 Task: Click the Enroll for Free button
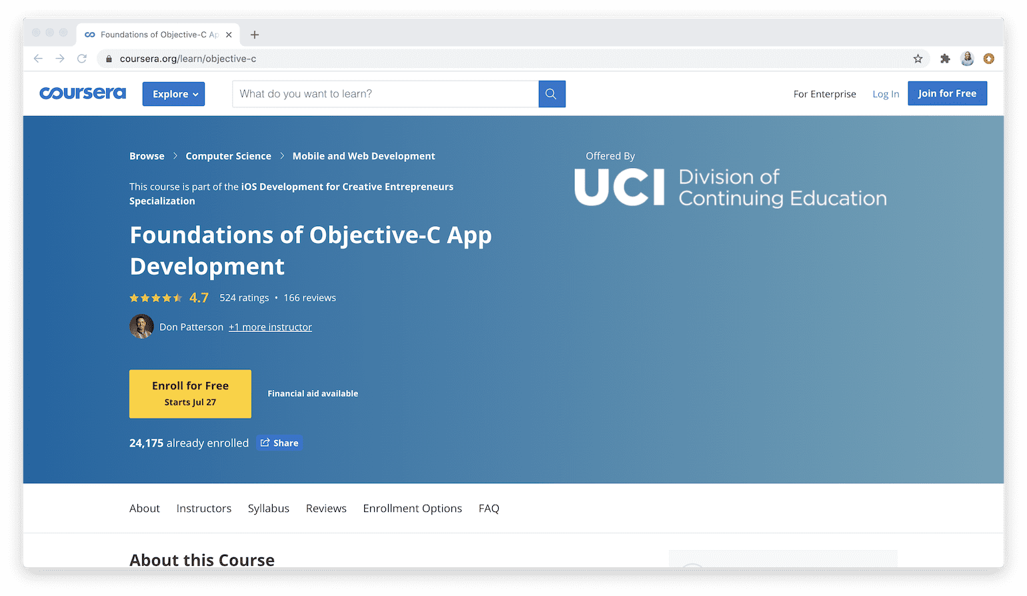click(190, 393)
